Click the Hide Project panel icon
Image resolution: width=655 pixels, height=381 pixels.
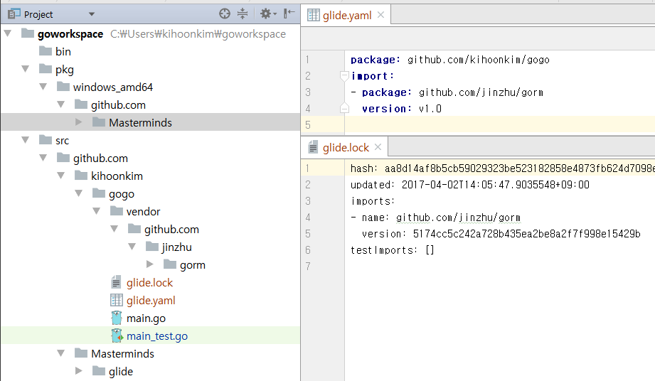coord(289,14)
